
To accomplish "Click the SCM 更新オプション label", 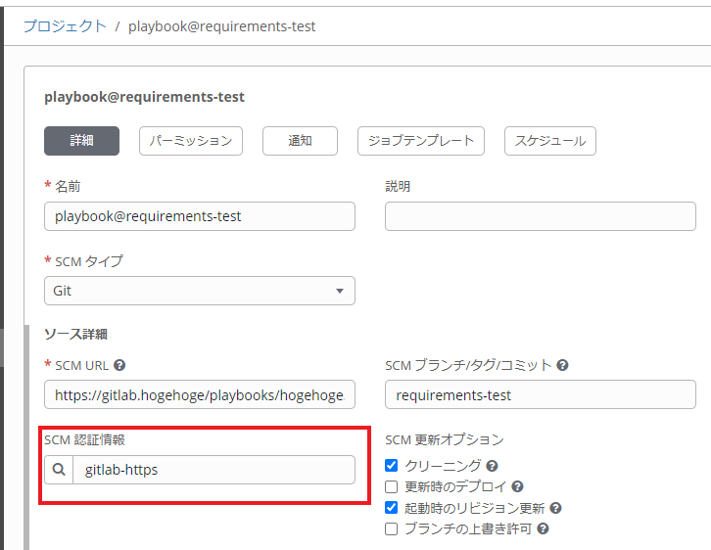I will (445, 440).
